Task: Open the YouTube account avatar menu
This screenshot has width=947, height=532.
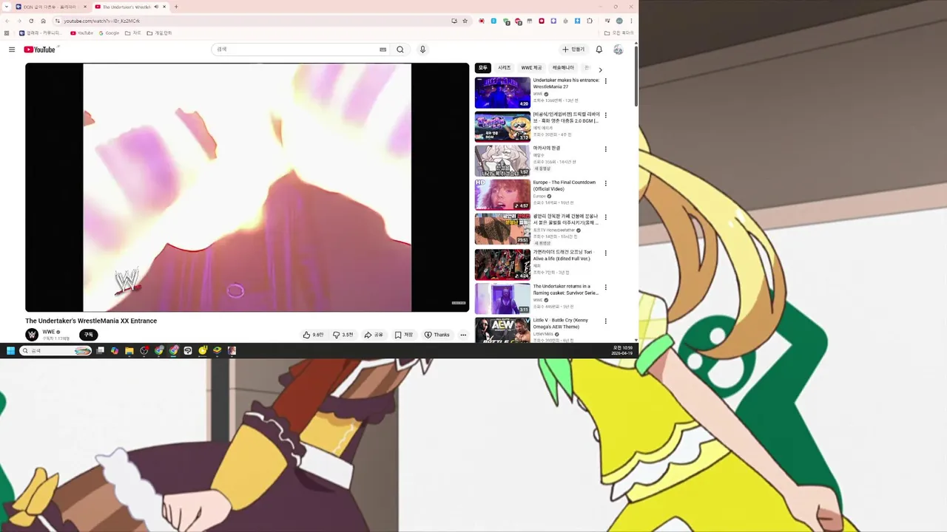Action: 618,50
